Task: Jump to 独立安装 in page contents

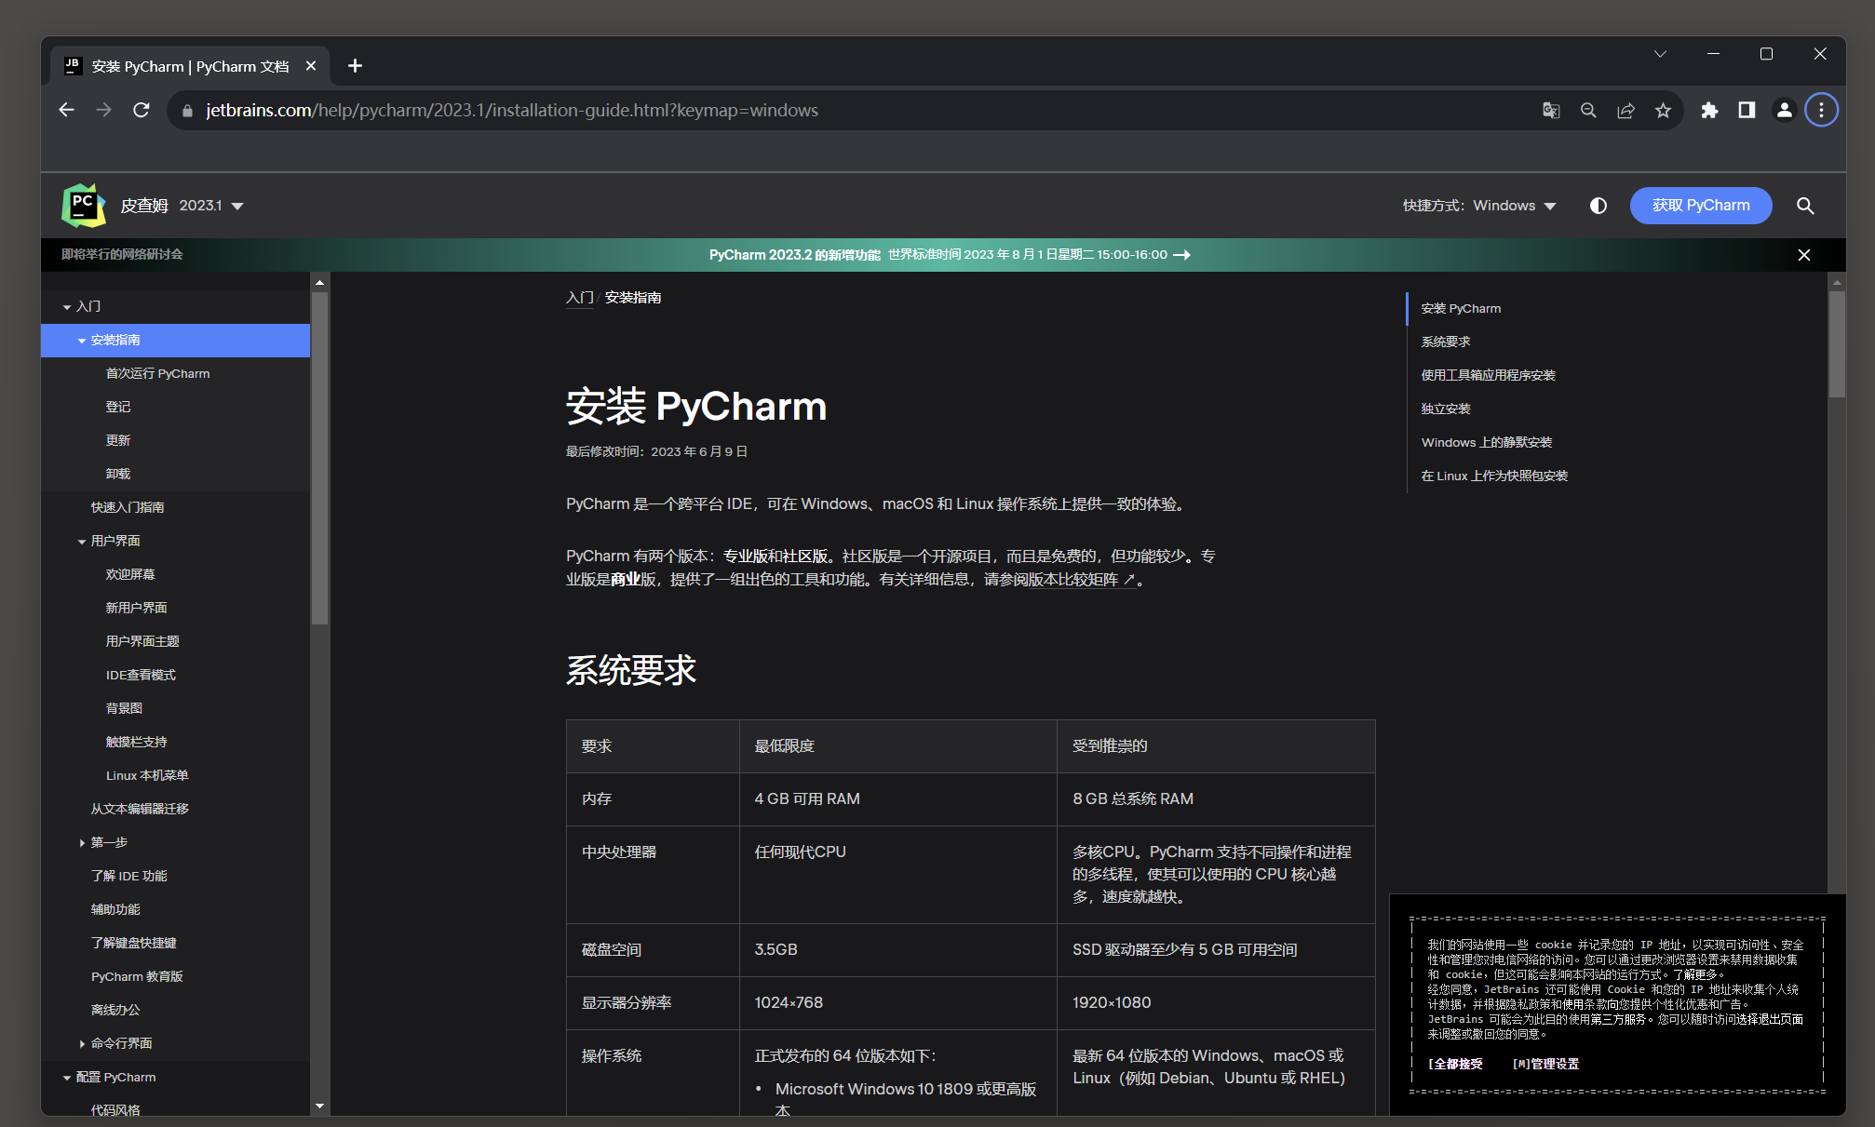Action: coord(1446,409)
